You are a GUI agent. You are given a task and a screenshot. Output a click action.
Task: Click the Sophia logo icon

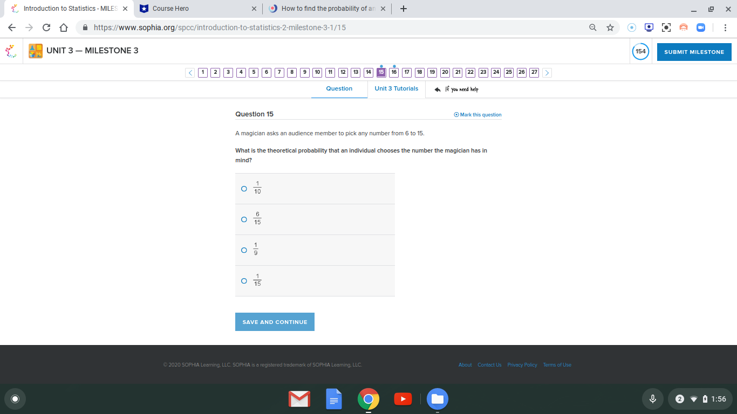tap(10, 51)
